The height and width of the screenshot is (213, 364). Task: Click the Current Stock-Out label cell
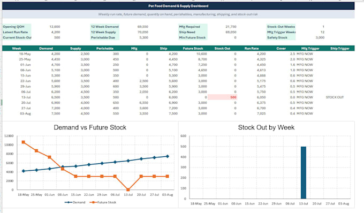point(17,37)
